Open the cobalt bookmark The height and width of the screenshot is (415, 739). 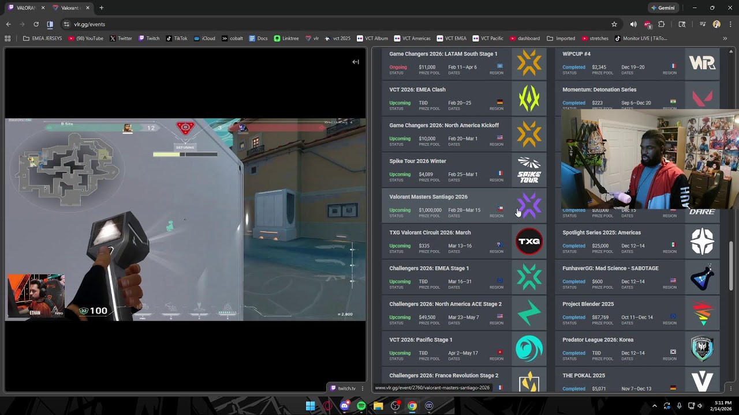(x=232, y=39)
